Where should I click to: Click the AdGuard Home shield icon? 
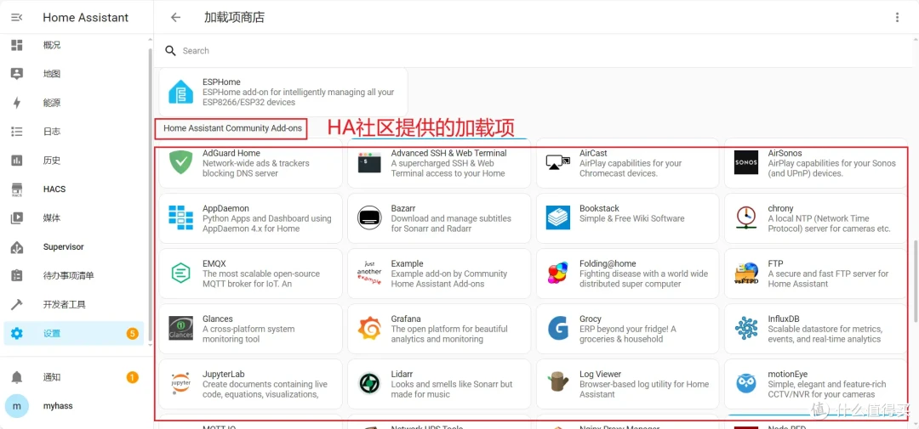181,162
